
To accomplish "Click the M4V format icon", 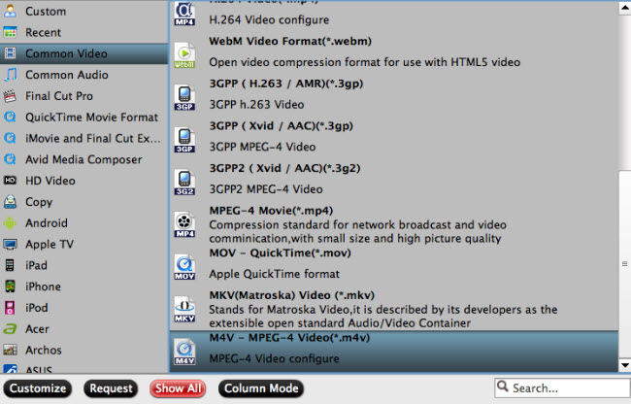I will click(184, 353).
